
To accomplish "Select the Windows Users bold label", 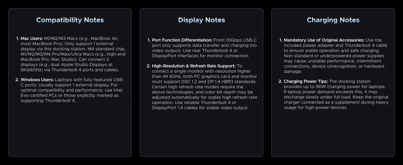I will pyautogui.click(x=37, y=80).
